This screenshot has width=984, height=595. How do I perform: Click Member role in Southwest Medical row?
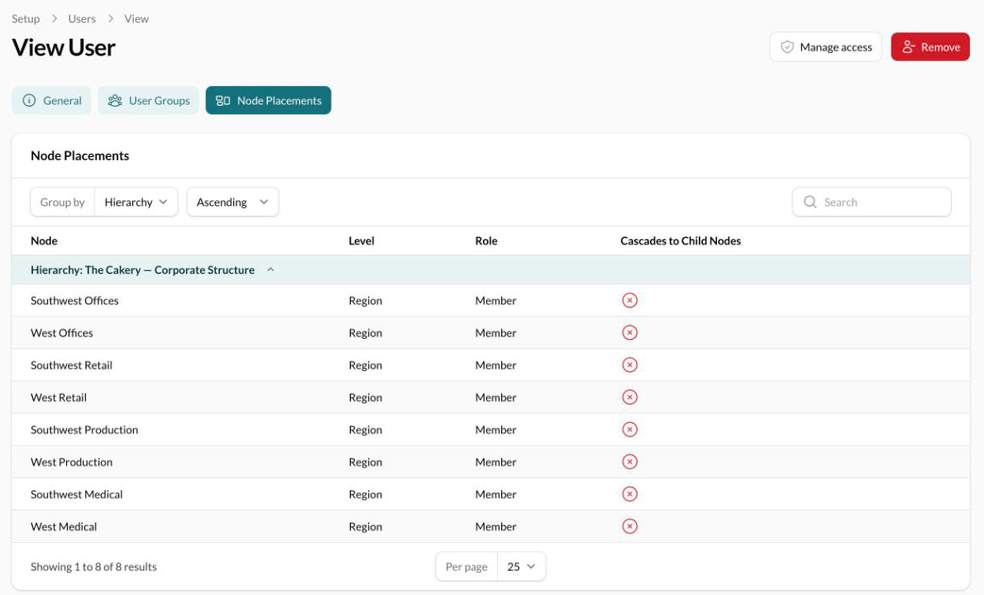click(x=496, y=494)
